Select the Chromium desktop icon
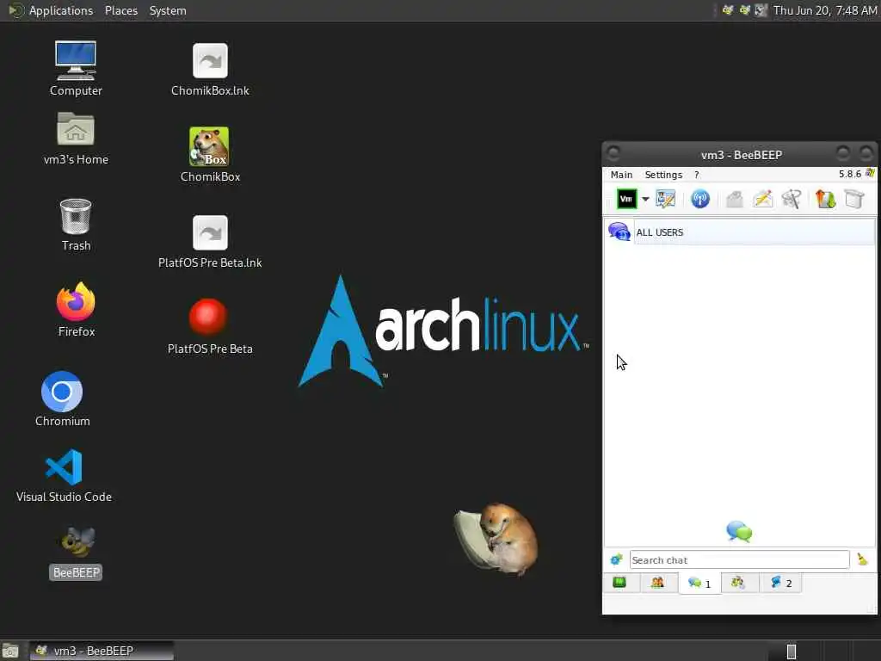Image resolution: width=881 pixels, height=661 pixels. 62,398
